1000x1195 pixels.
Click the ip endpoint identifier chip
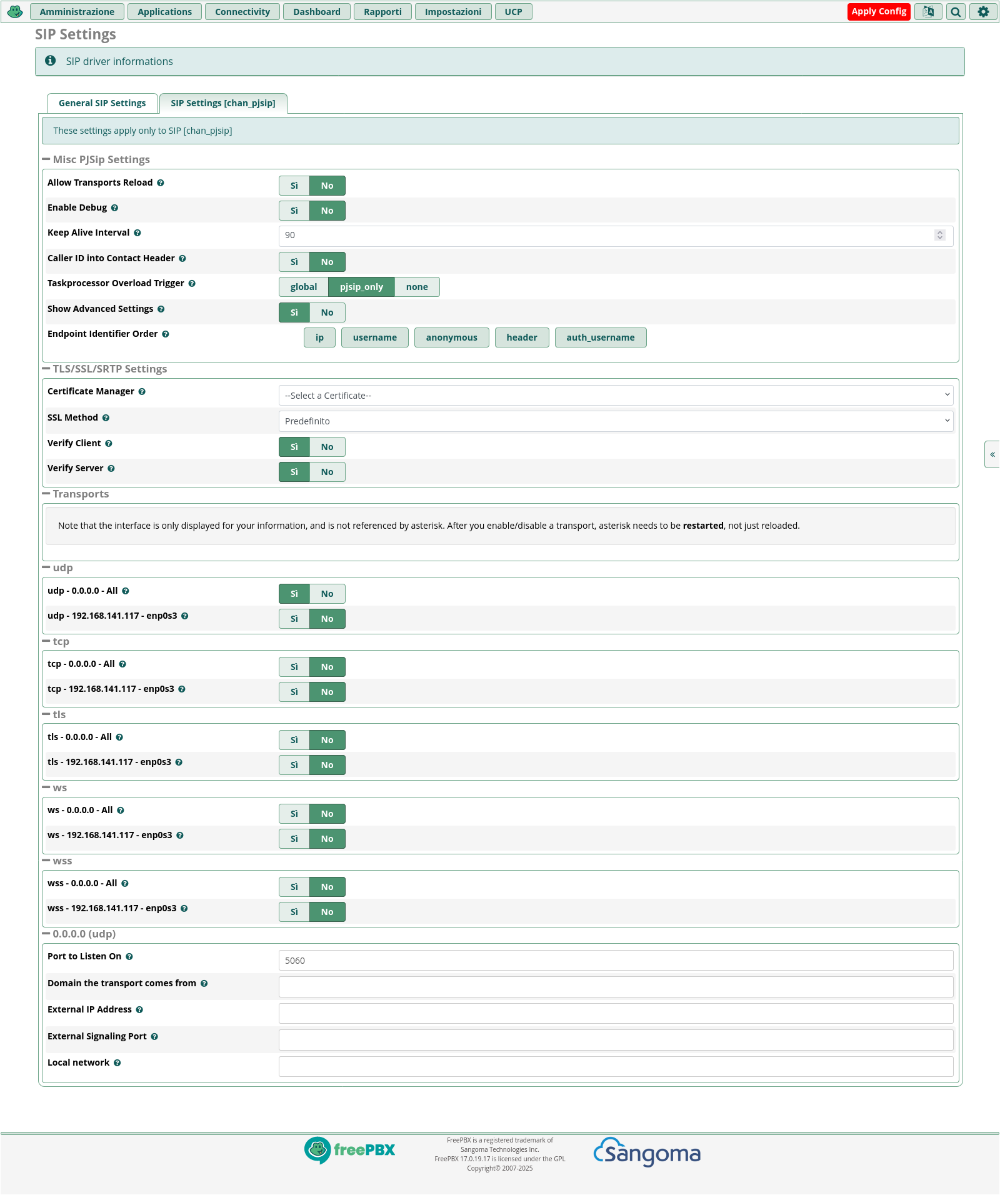tap(319, 337)
